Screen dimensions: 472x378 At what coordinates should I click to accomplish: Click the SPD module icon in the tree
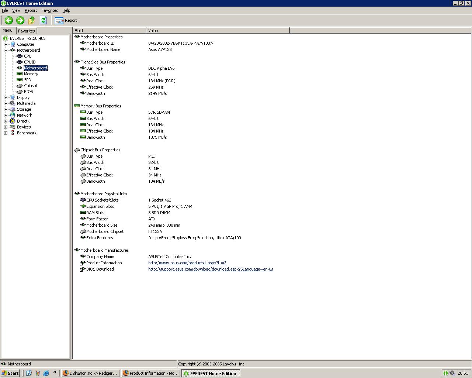[20, 80]
